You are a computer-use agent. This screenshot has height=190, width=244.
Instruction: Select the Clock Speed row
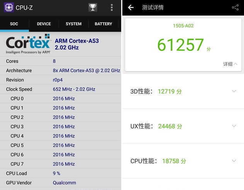[x=61, y=89]
